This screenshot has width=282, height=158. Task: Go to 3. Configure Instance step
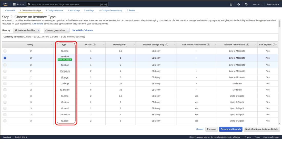coord(54,10)
